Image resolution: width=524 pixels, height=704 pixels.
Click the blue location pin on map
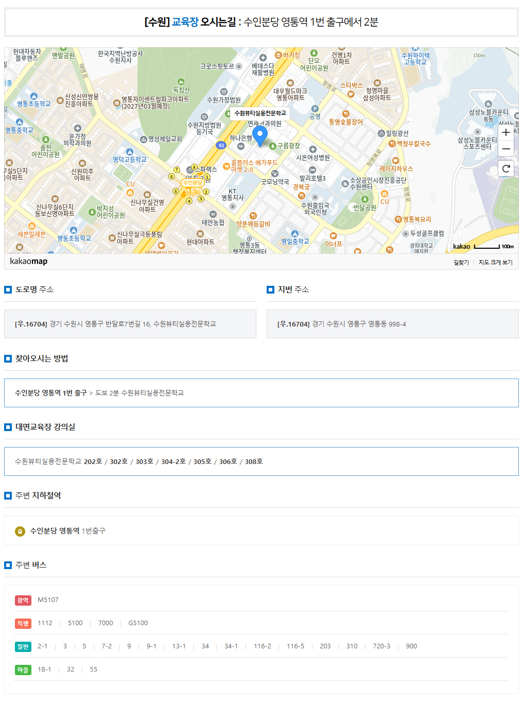pos(260,136)
